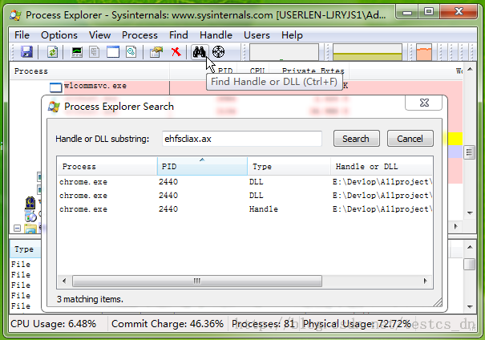Open System Information graph icon

[77, 51]
